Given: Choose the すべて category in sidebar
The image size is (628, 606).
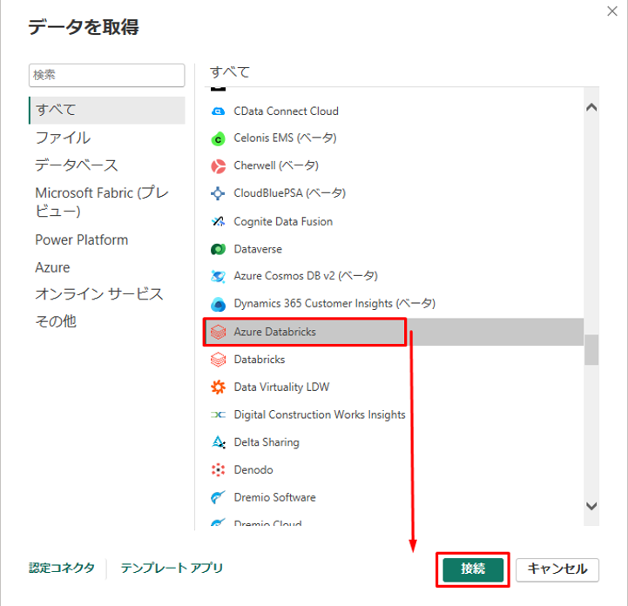Looking at the screenshot, I should 107,110.
